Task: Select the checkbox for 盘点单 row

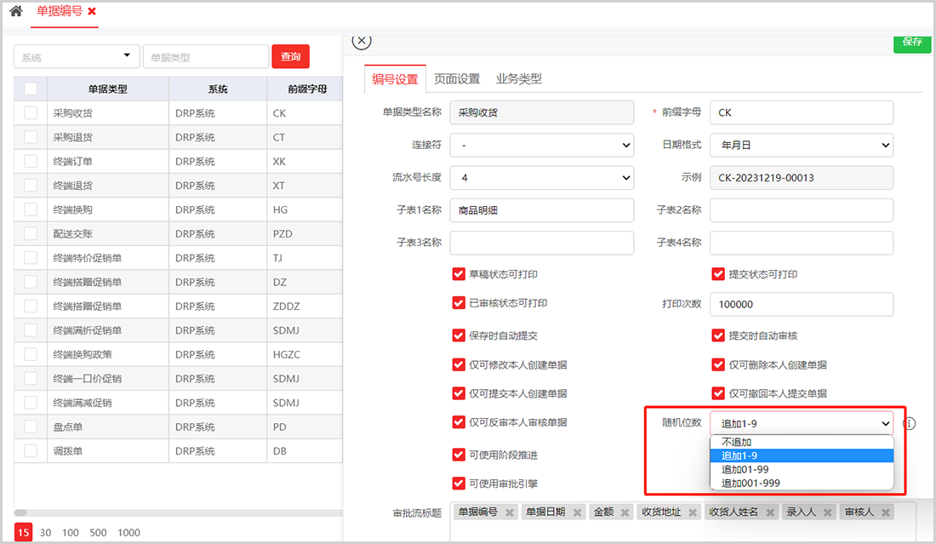Action: point(31,427)
